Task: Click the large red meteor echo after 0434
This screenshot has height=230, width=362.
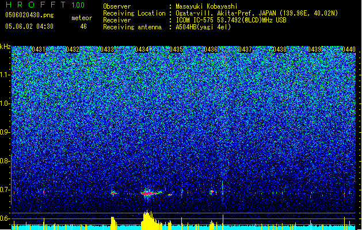Action: (x=148, y=193)
